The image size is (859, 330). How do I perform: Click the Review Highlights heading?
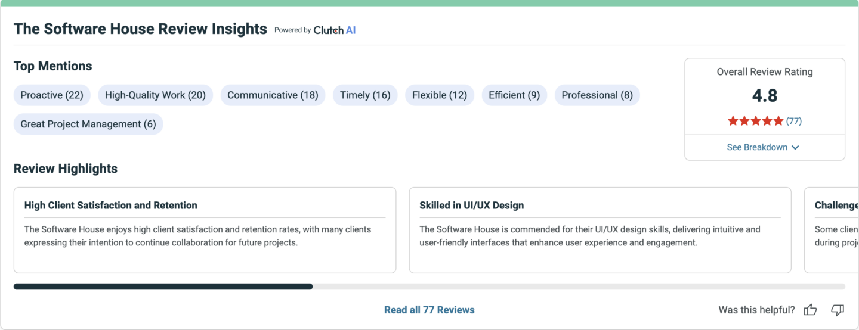click(66, 169)
